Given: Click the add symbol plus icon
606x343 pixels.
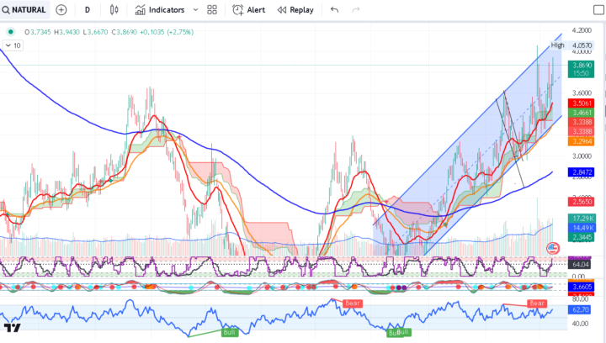Looking at the screenshot, I should click(61, 10).
